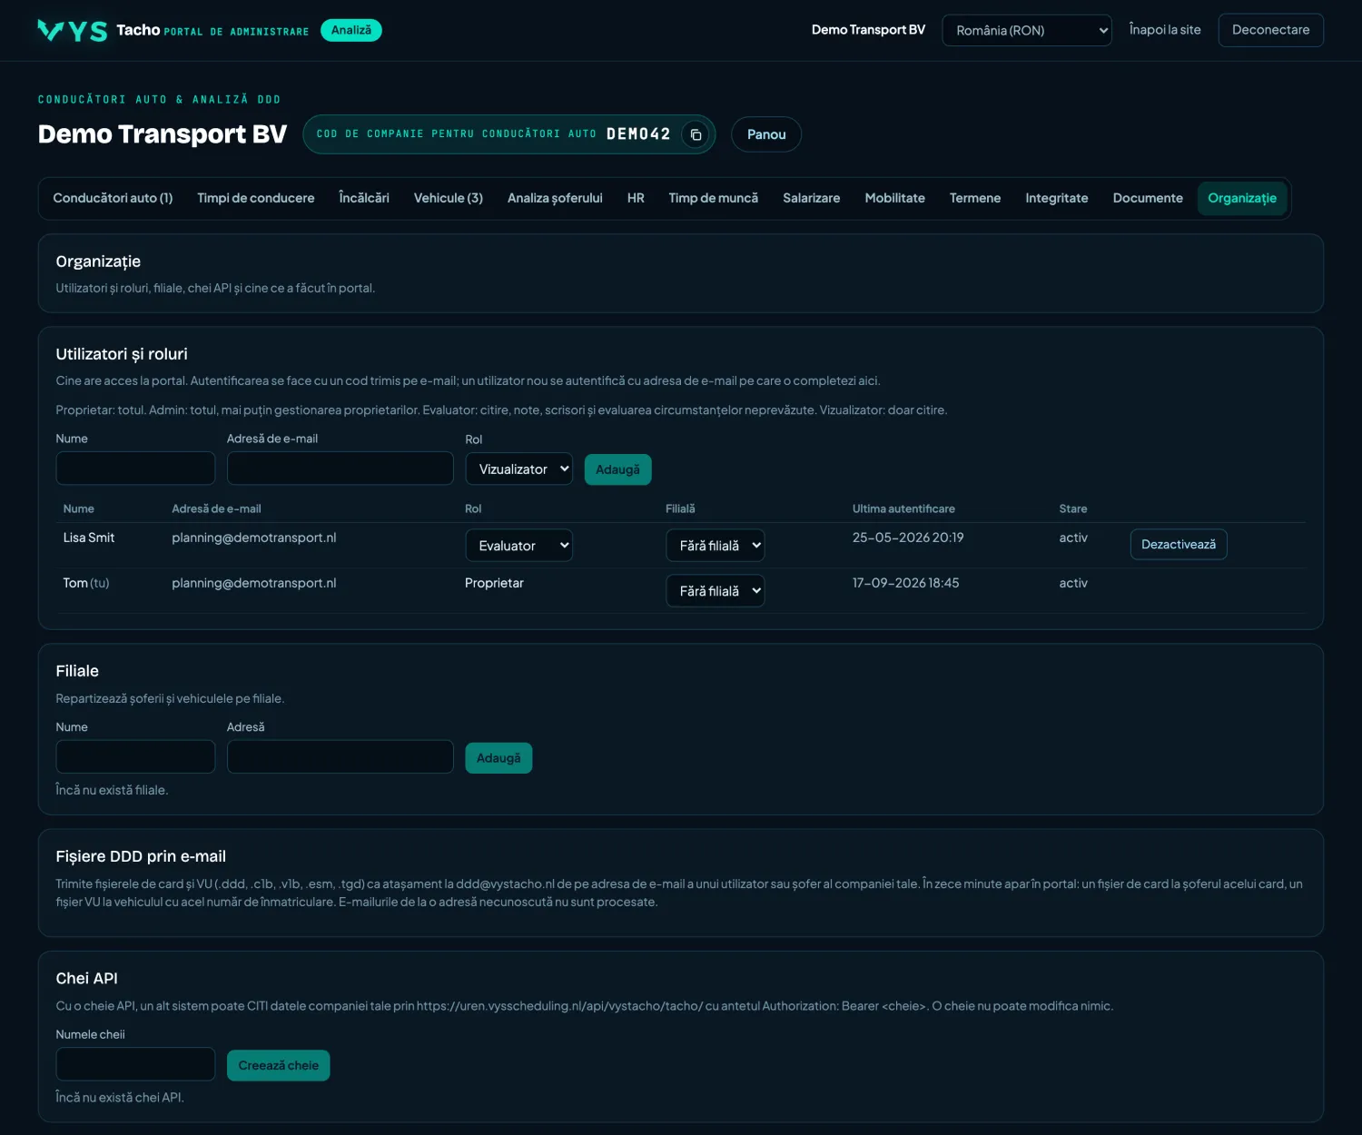Select the Mobilitate tab

pos(895,198)
